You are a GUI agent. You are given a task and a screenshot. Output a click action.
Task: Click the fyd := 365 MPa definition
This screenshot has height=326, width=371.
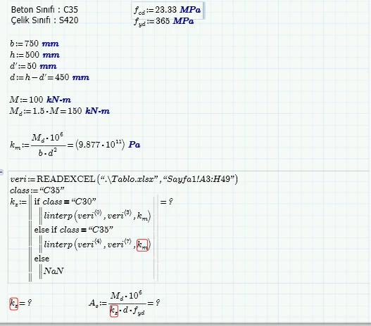tap(164, 22)
